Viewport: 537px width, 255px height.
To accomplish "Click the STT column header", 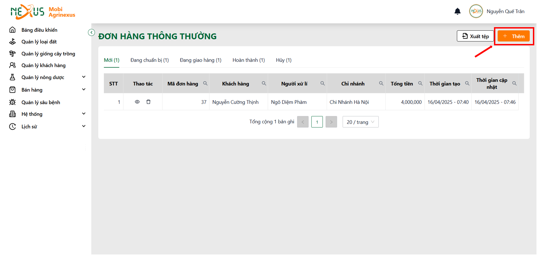I will tap(114, 84).
